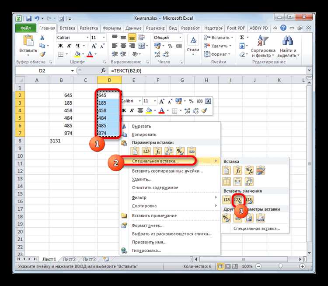Click the Formatting % icon in other paste options

coord(227,218)
